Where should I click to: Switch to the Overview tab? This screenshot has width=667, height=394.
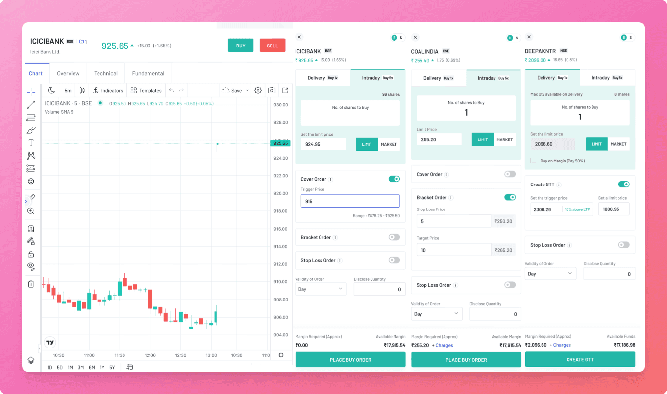(68, 74)
